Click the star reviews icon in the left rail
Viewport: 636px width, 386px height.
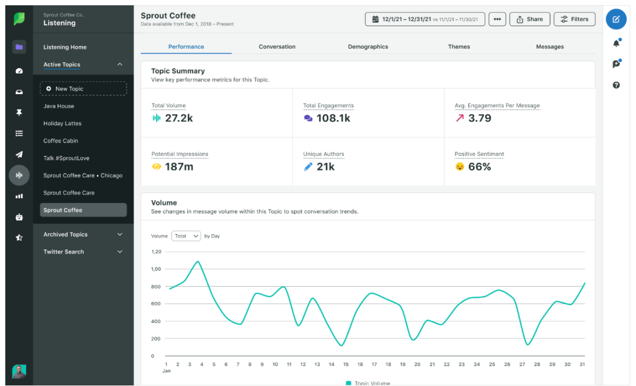(x=19, y=238)
